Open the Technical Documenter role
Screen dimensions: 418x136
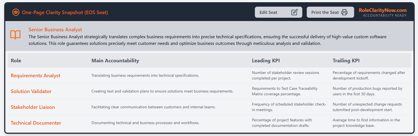(36, 123)
